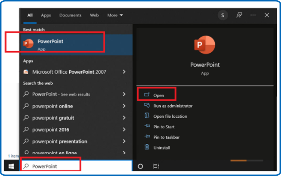
Task: Click the Windows Start button
Action: (x=11, y=166)
